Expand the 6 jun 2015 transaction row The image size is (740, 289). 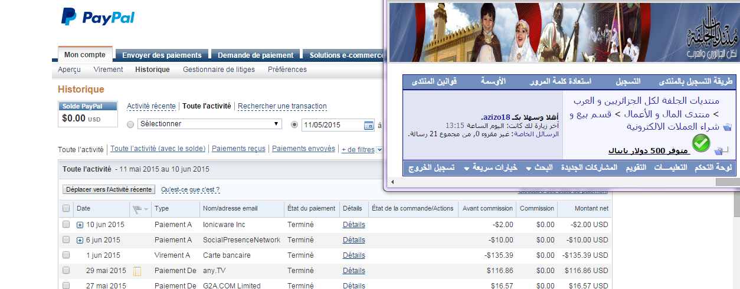tap(80, 240)
